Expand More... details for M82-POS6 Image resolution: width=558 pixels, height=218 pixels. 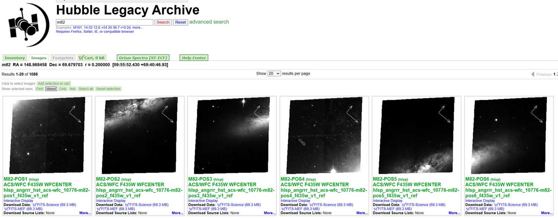[x=546, y=213]
